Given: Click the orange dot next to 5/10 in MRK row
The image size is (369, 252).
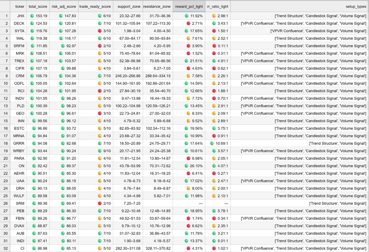Looking at the screenshot, I should coord(100,53).
